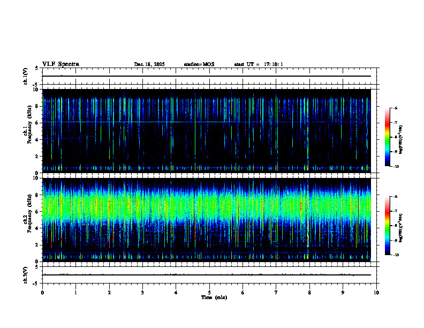This screenshot has width=424, height=328.
Task: Click the ch.2 spectrogram green noise band
Action: [x=207, y=206]
